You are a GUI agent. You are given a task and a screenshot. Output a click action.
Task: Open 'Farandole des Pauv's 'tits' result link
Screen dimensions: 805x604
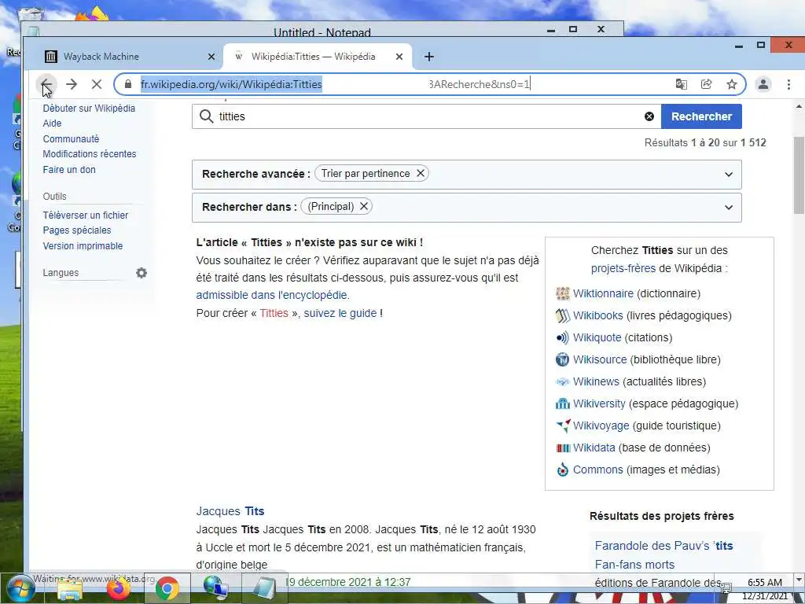[x=663, y=546]
